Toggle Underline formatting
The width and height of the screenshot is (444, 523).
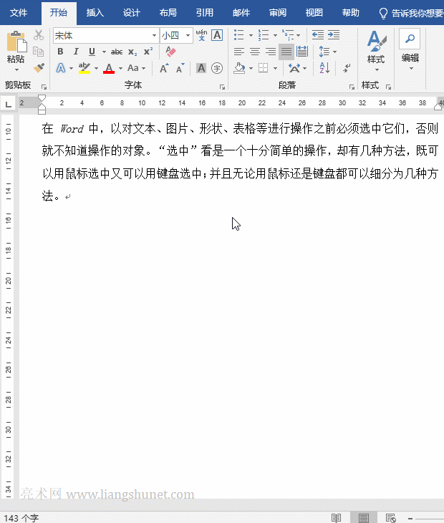92,52
